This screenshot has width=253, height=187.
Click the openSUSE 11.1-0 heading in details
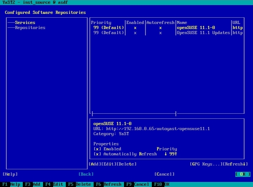112,124
